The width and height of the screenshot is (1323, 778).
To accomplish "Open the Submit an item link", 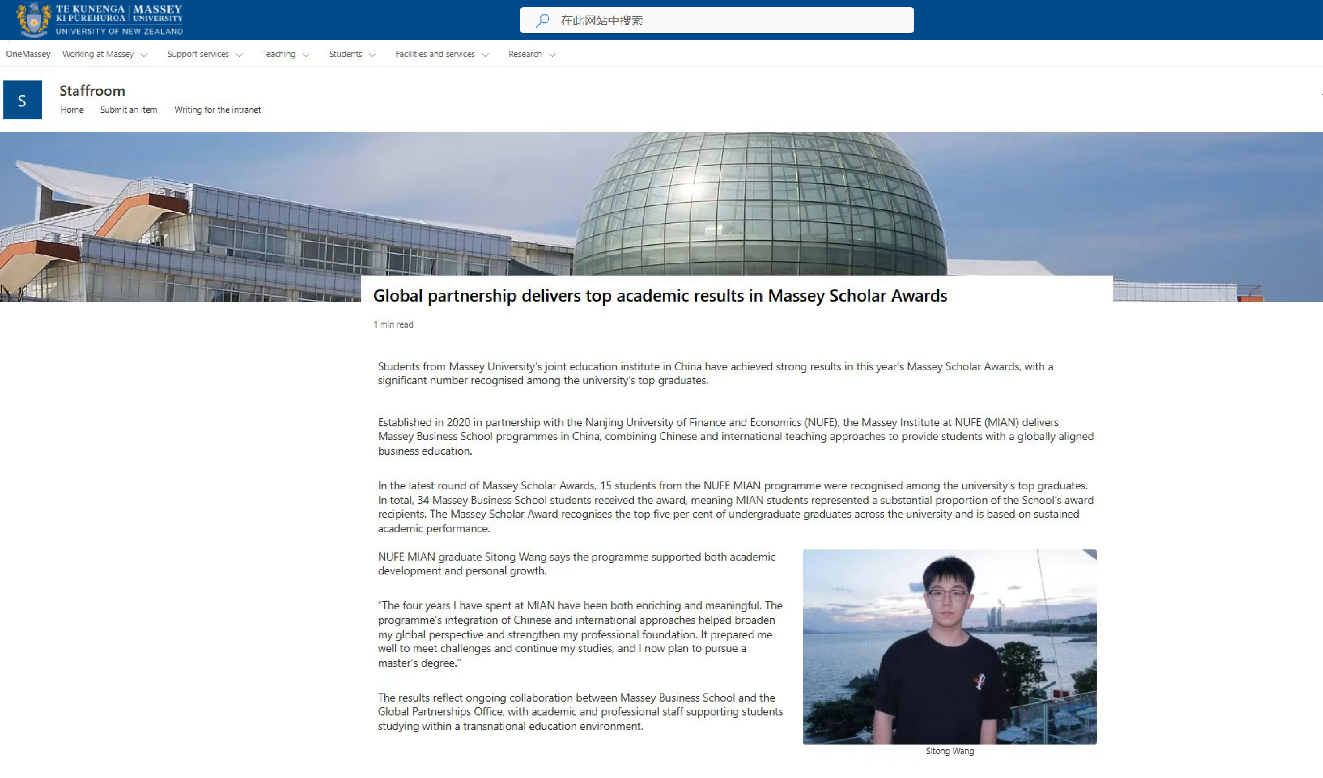I will (129, 110).
